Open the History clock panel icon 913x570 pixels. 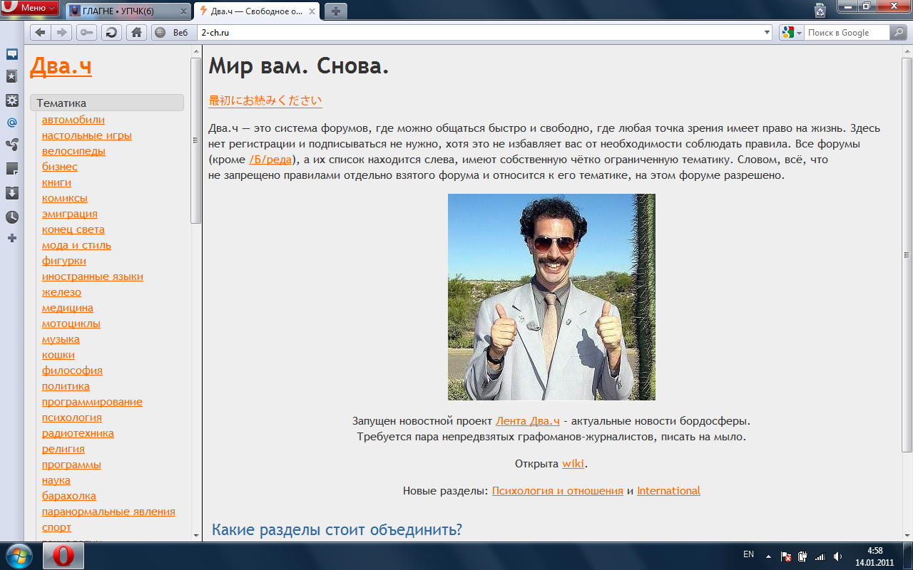[11, 217]
